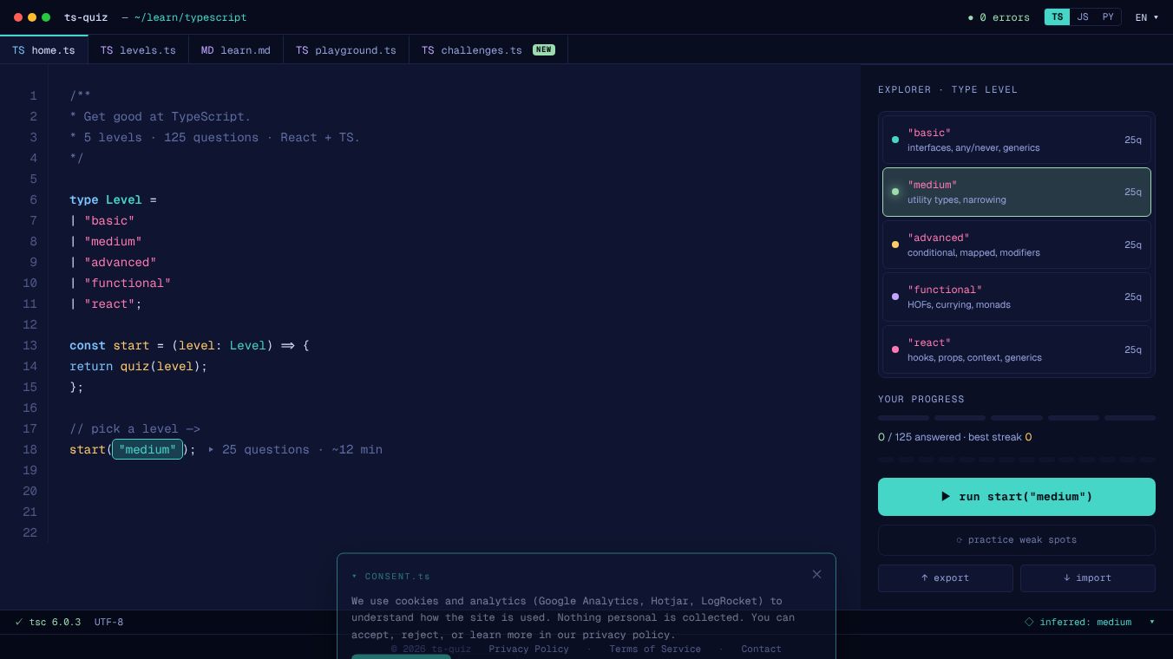Viewport: 1173px width, 659px height.
Task: Select the "basic" level card in Explorer
Action: pos(1017,140)
